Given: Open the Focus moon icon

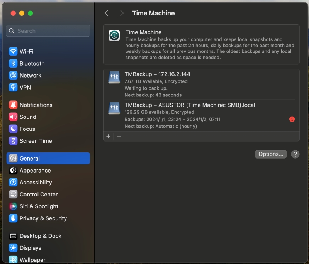Looking at the screenshot, I should [13, 129].
